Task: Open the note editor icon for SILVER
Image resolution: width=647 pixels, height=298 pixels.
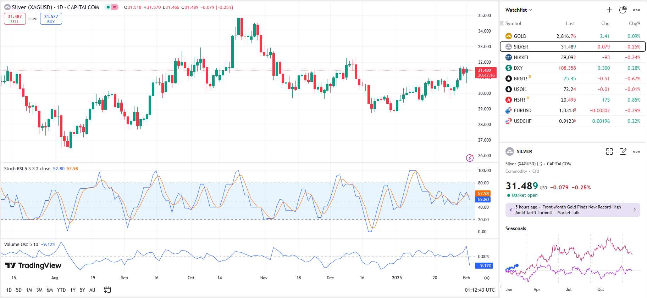Action: [623, 151]
